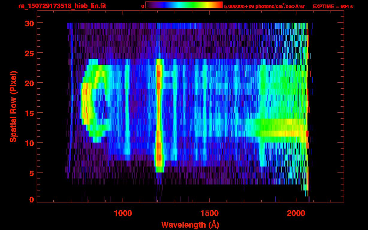The width and height of the screenshot is (368, 230).
Task: Click the EXPTIME = 604 s text
Action: [333, 6]
